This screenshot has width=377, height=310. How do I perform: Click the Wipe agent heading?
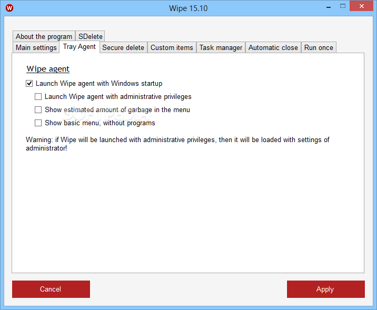(48, 69)
